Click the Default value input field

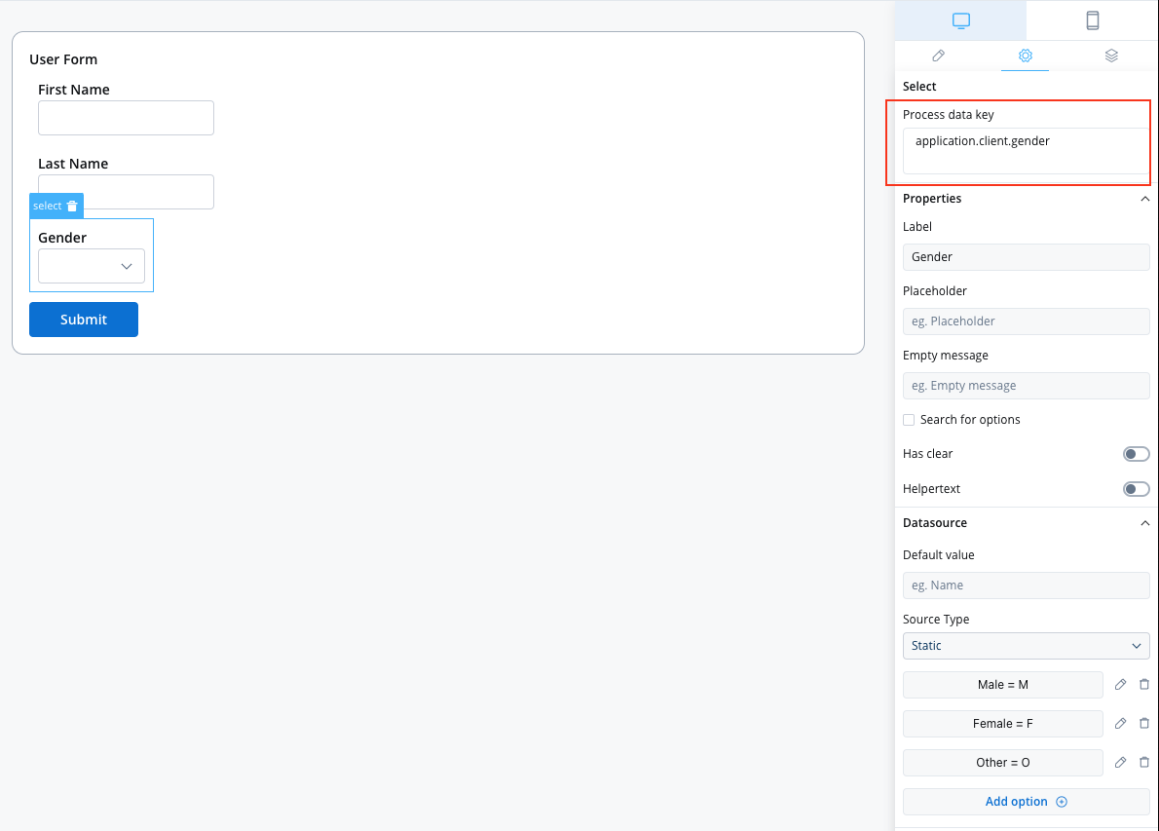[1026, 585]
